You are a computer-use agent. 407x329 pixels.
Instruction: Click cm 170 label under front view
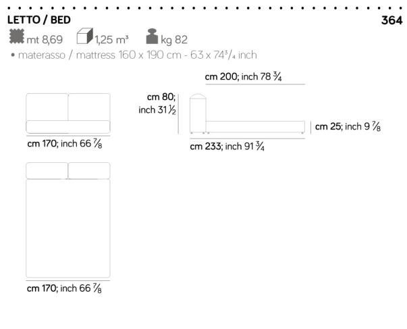click(x=65, y=143)
